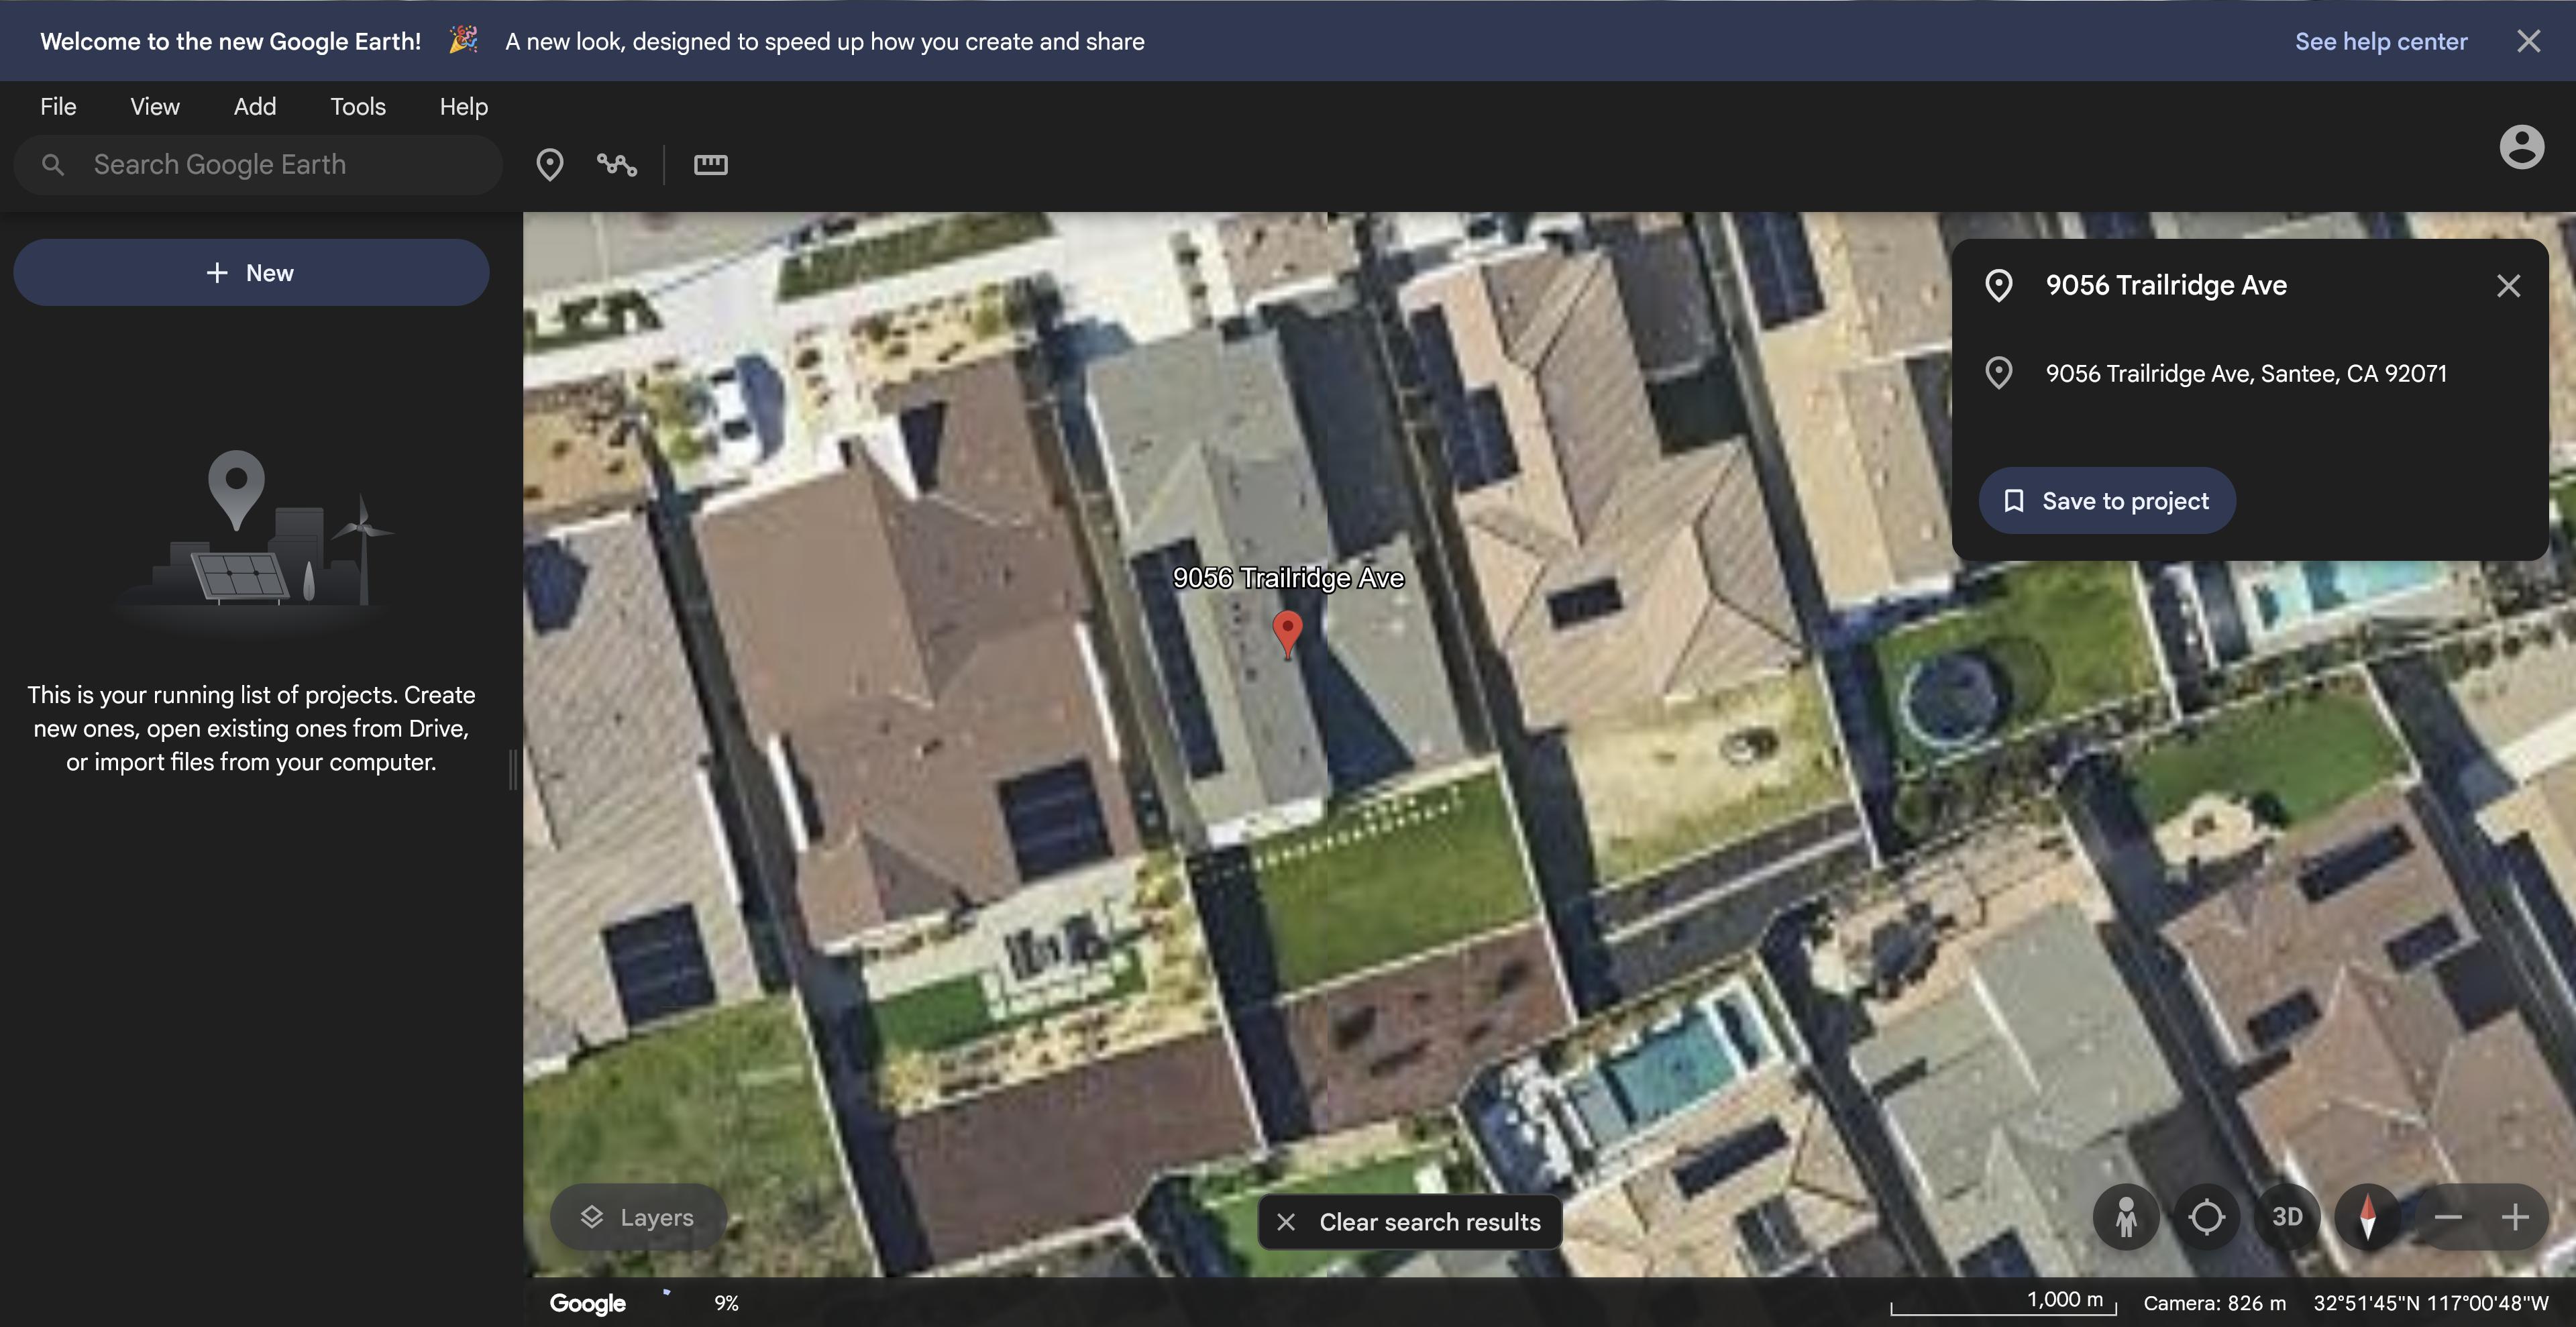Screen dimensions: 2576x1327
Task: Follow the See help center link
Action: (2381, 41)
